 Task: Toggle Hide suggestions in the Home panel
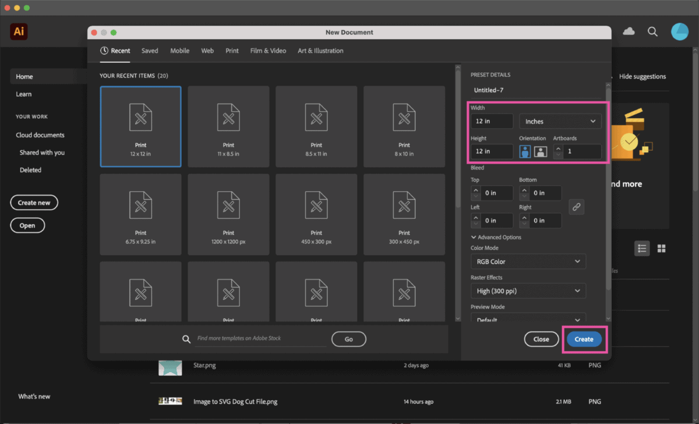coord(642,76)
